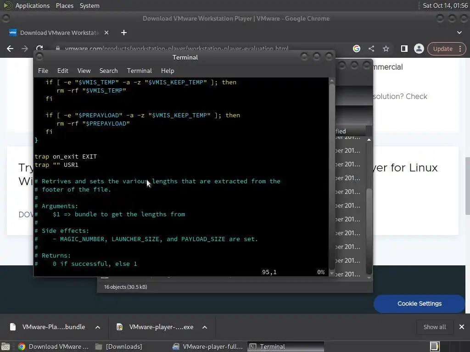470x352 pixels.
Task: Open a new Chrome tab with plus
Action: [x=124, y=33]
